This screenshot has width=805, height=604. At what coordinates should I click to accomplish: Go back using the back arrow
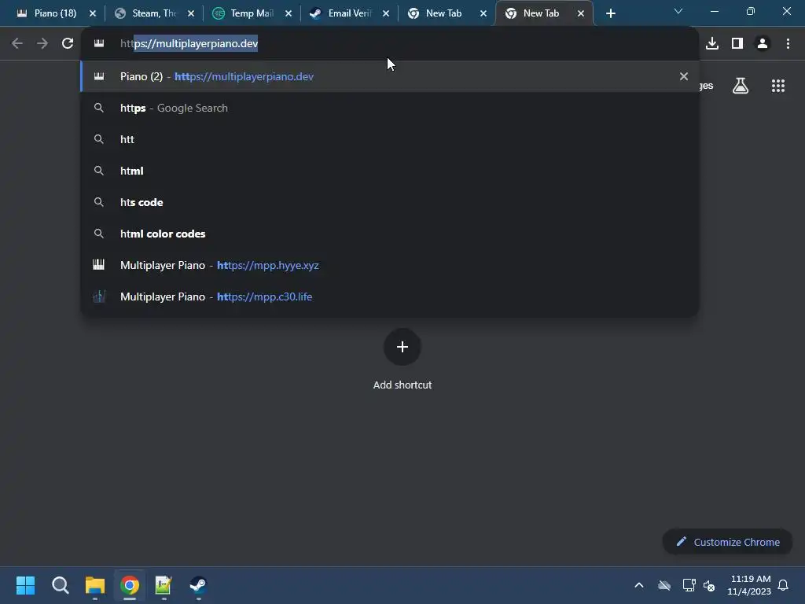point(17,44)
